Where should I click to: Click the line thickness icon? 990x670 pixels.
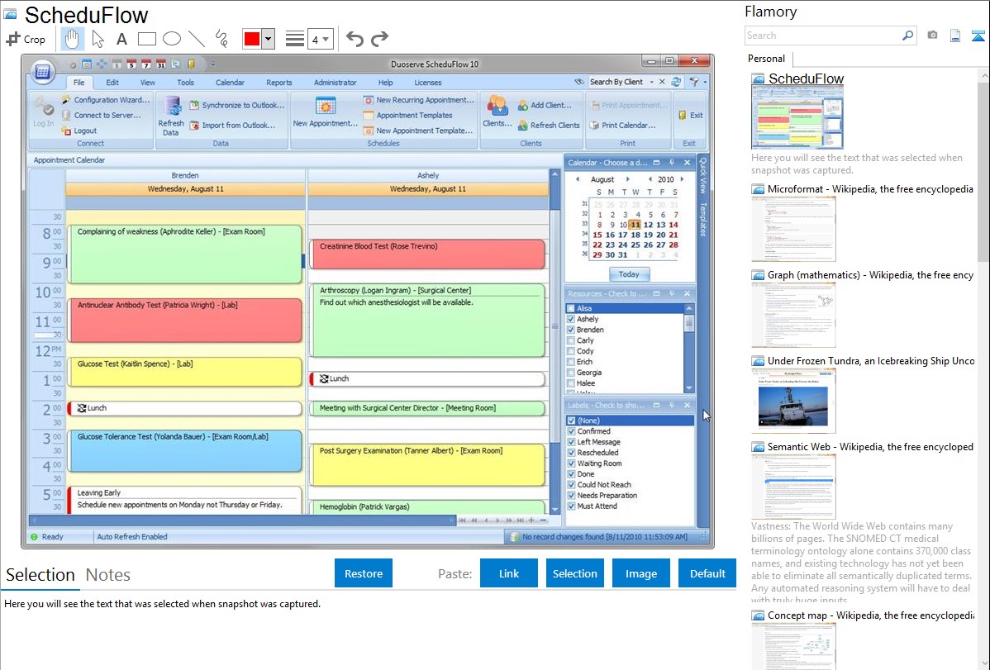tap(294, 39)
